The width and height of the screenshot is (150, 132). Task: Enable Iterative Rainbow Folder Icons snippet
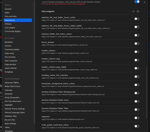(x=137, y=101)
